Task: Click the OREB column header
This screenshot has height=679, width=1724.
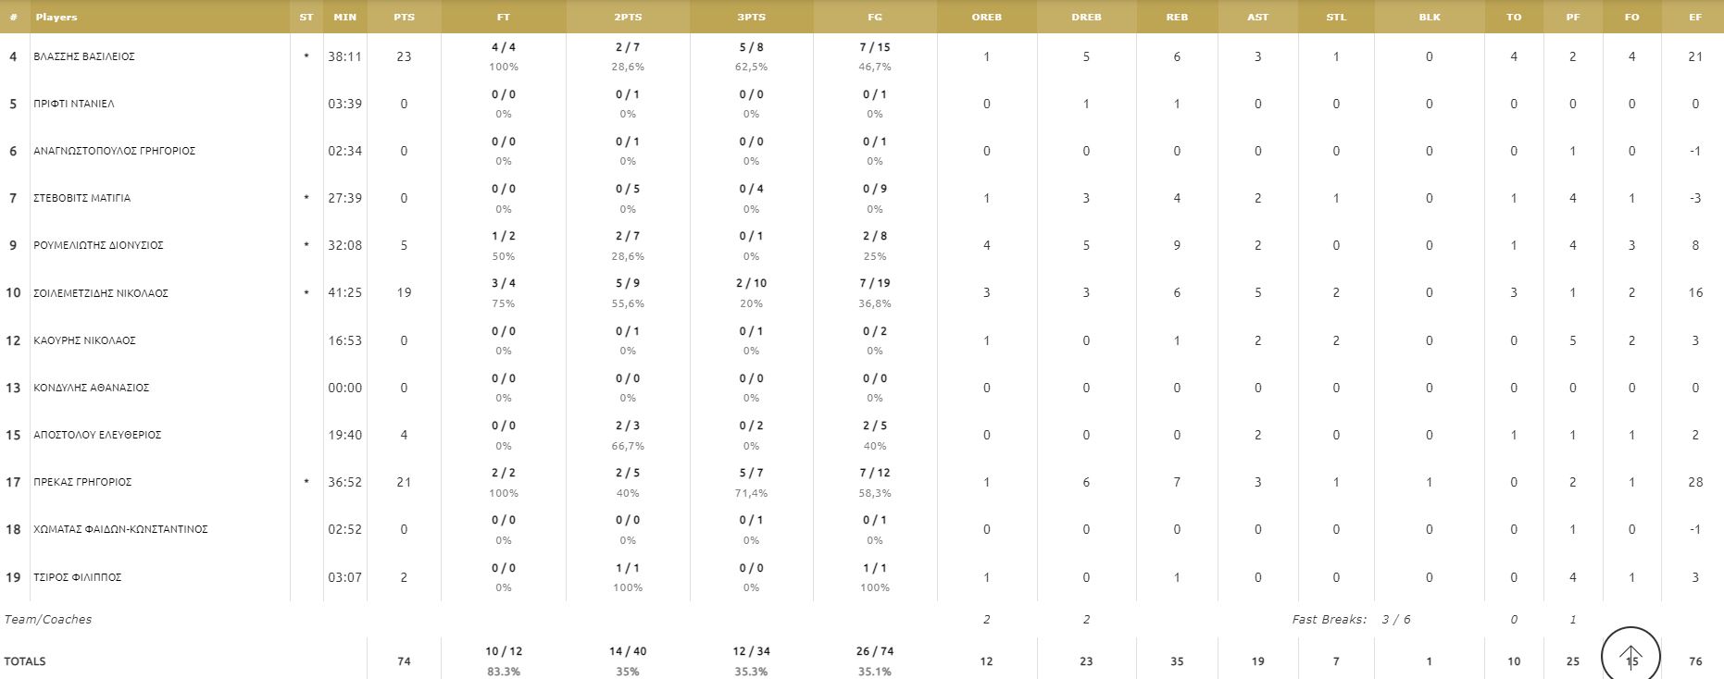Action: click(x=986, y=17)
